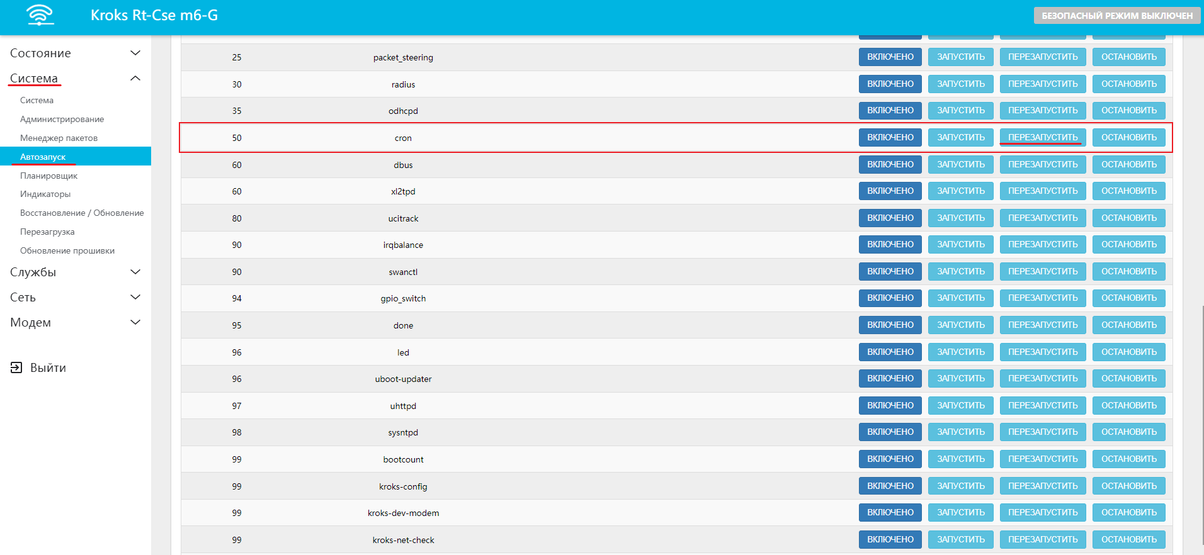Click the logout icon beside Выйти
Image resolution: width=1204 pixels, height=555 pixels.
click(x=16, y=367)
